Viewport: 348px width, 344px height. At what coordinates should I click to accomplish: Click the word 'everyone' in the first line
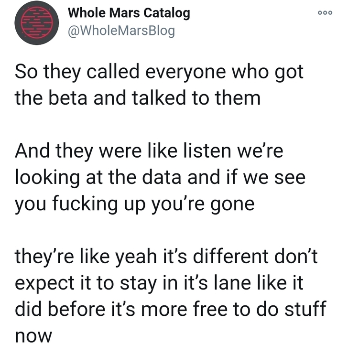(x=185, y=72)
